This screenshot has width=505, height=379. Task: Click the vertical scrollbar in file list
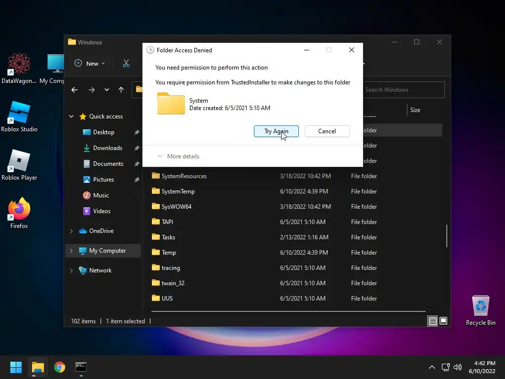[447, 236]
